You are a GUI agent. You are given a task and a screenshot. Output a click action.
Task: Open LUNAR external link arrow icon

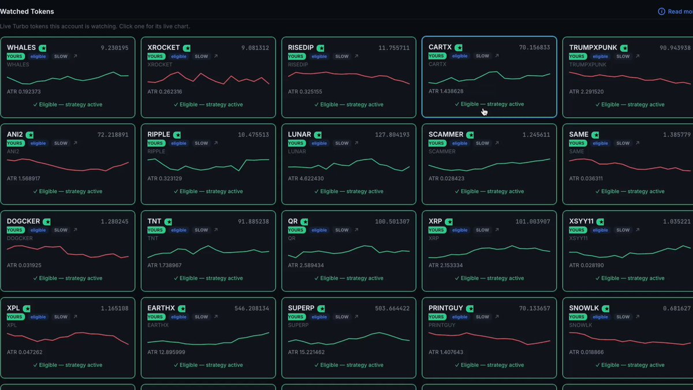tap(357, 143)
